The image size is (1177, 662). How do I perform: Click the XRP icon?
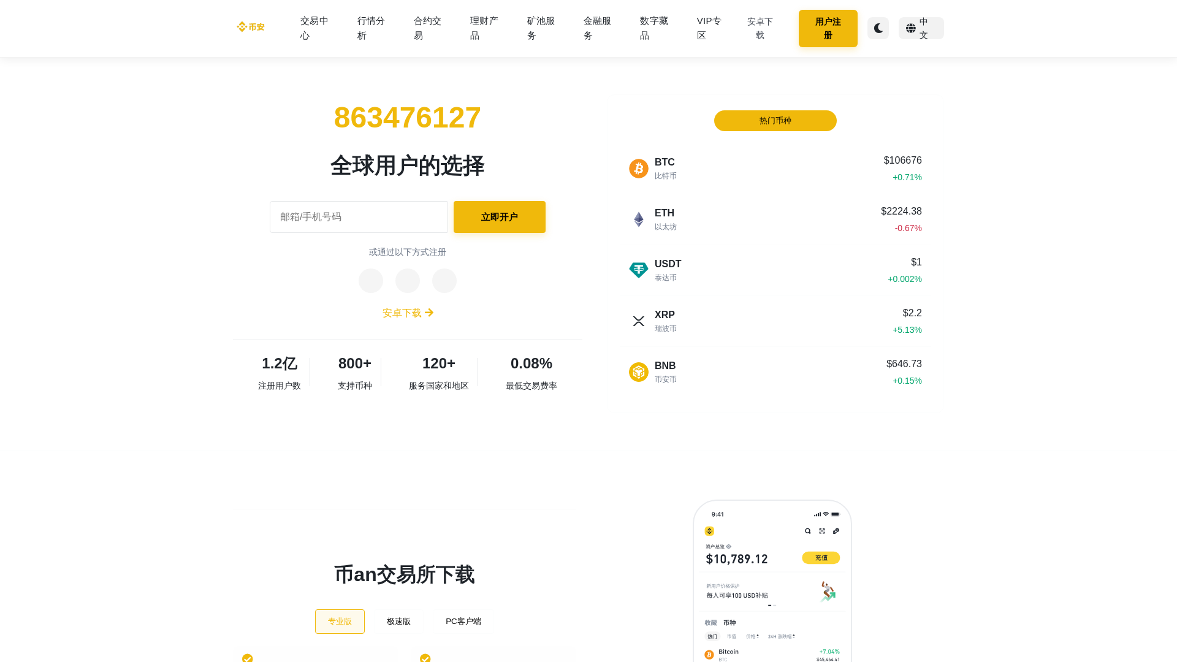(x=639, y=321)
